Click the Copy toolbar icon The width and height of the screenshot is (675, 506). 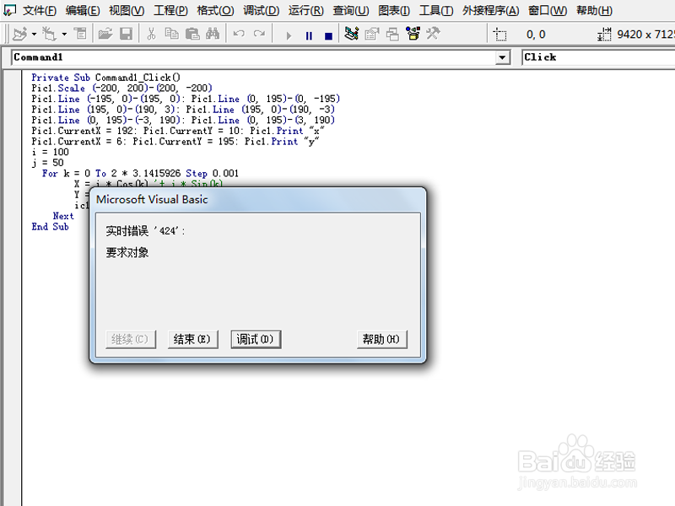click(x=172, y=34)
